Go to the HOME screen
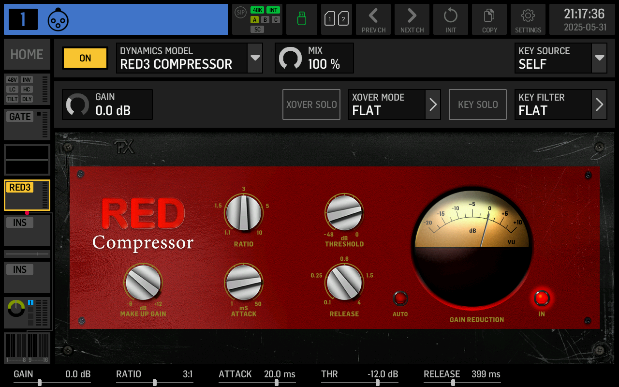Screen dimensions: 619x387 point(27,54)
